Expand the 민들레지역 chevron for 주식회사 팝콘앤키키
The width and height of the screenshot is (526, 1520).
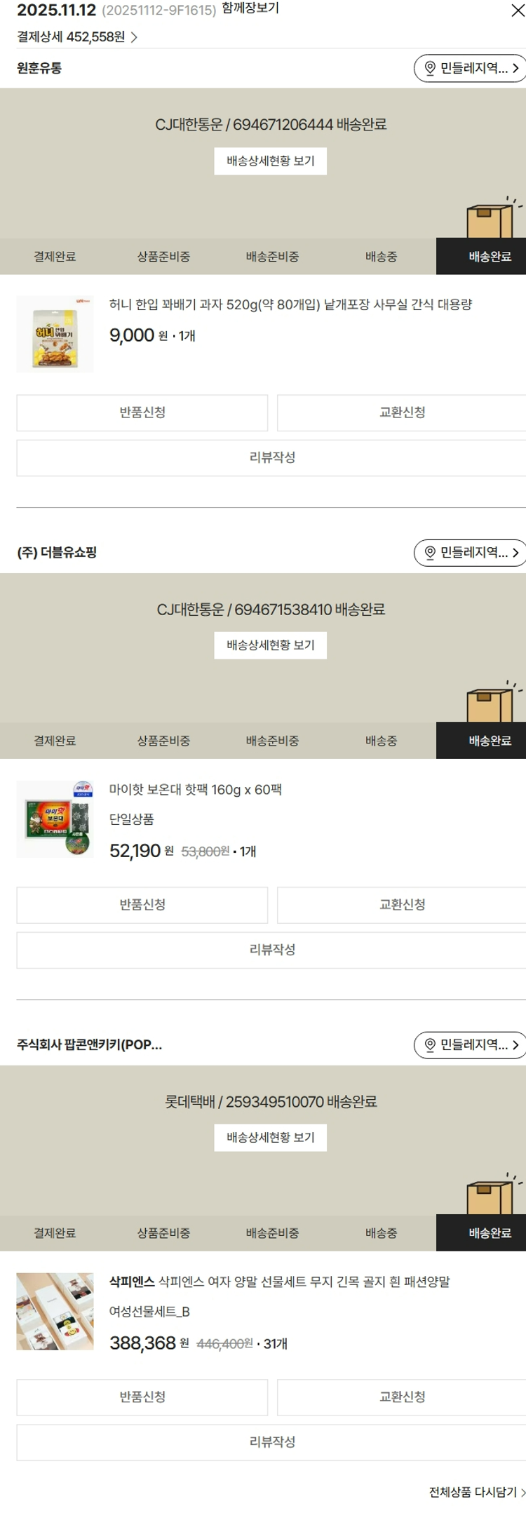coord(515,1045)
